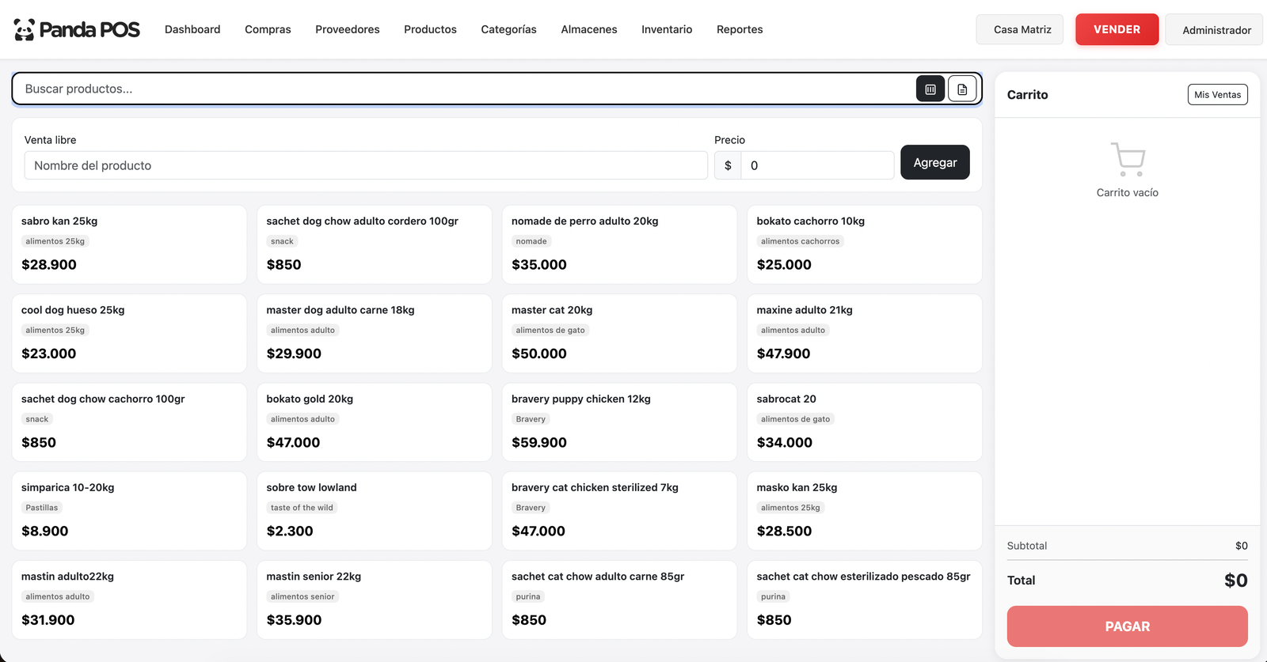Screen dimensions: 1267x662
Task: Click the Nombre del producto field
Action: coord(366,165)
